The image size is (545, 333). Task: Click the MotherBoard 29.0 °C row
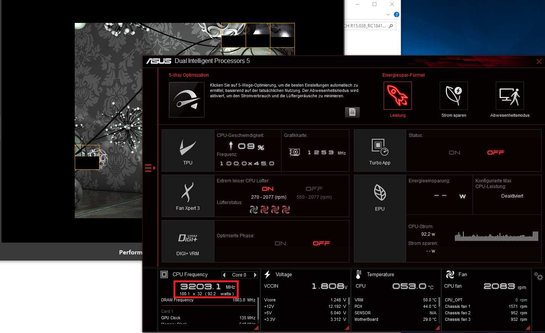[395, 319]
